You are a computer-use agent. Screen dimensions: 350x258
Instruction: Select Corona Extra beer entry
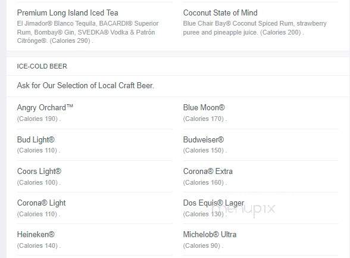click(208, 172)
